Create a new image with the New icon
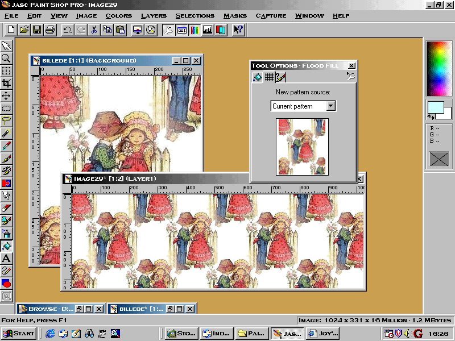 point(11,30)
